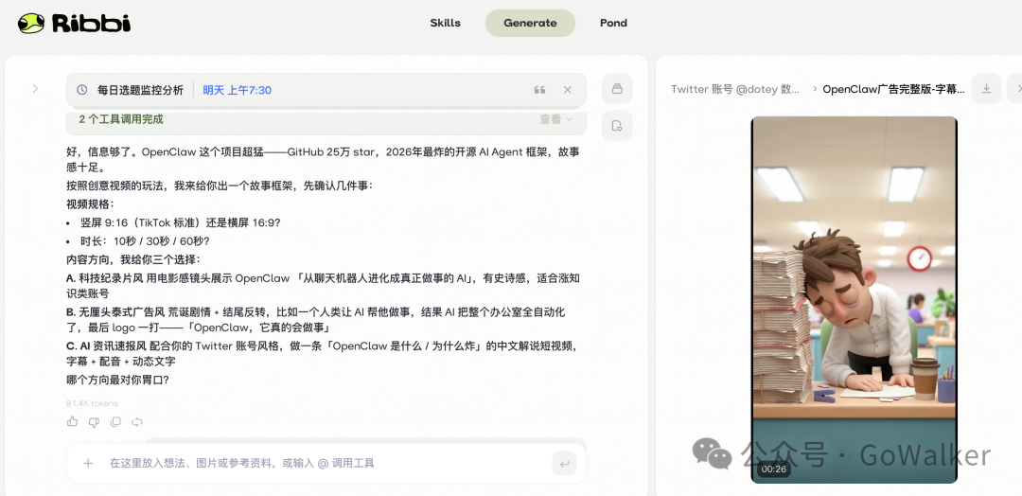Play the OpenClaw video preview
Screen dimensions: 1022x496
point(854,300)
